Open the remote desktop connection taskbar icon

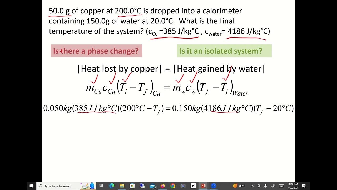142,186
